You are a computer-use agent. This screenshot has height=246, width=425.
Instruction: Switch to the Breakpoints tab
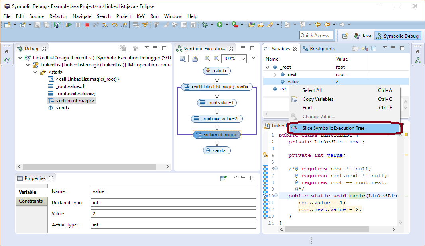click(x=319, y=49)
